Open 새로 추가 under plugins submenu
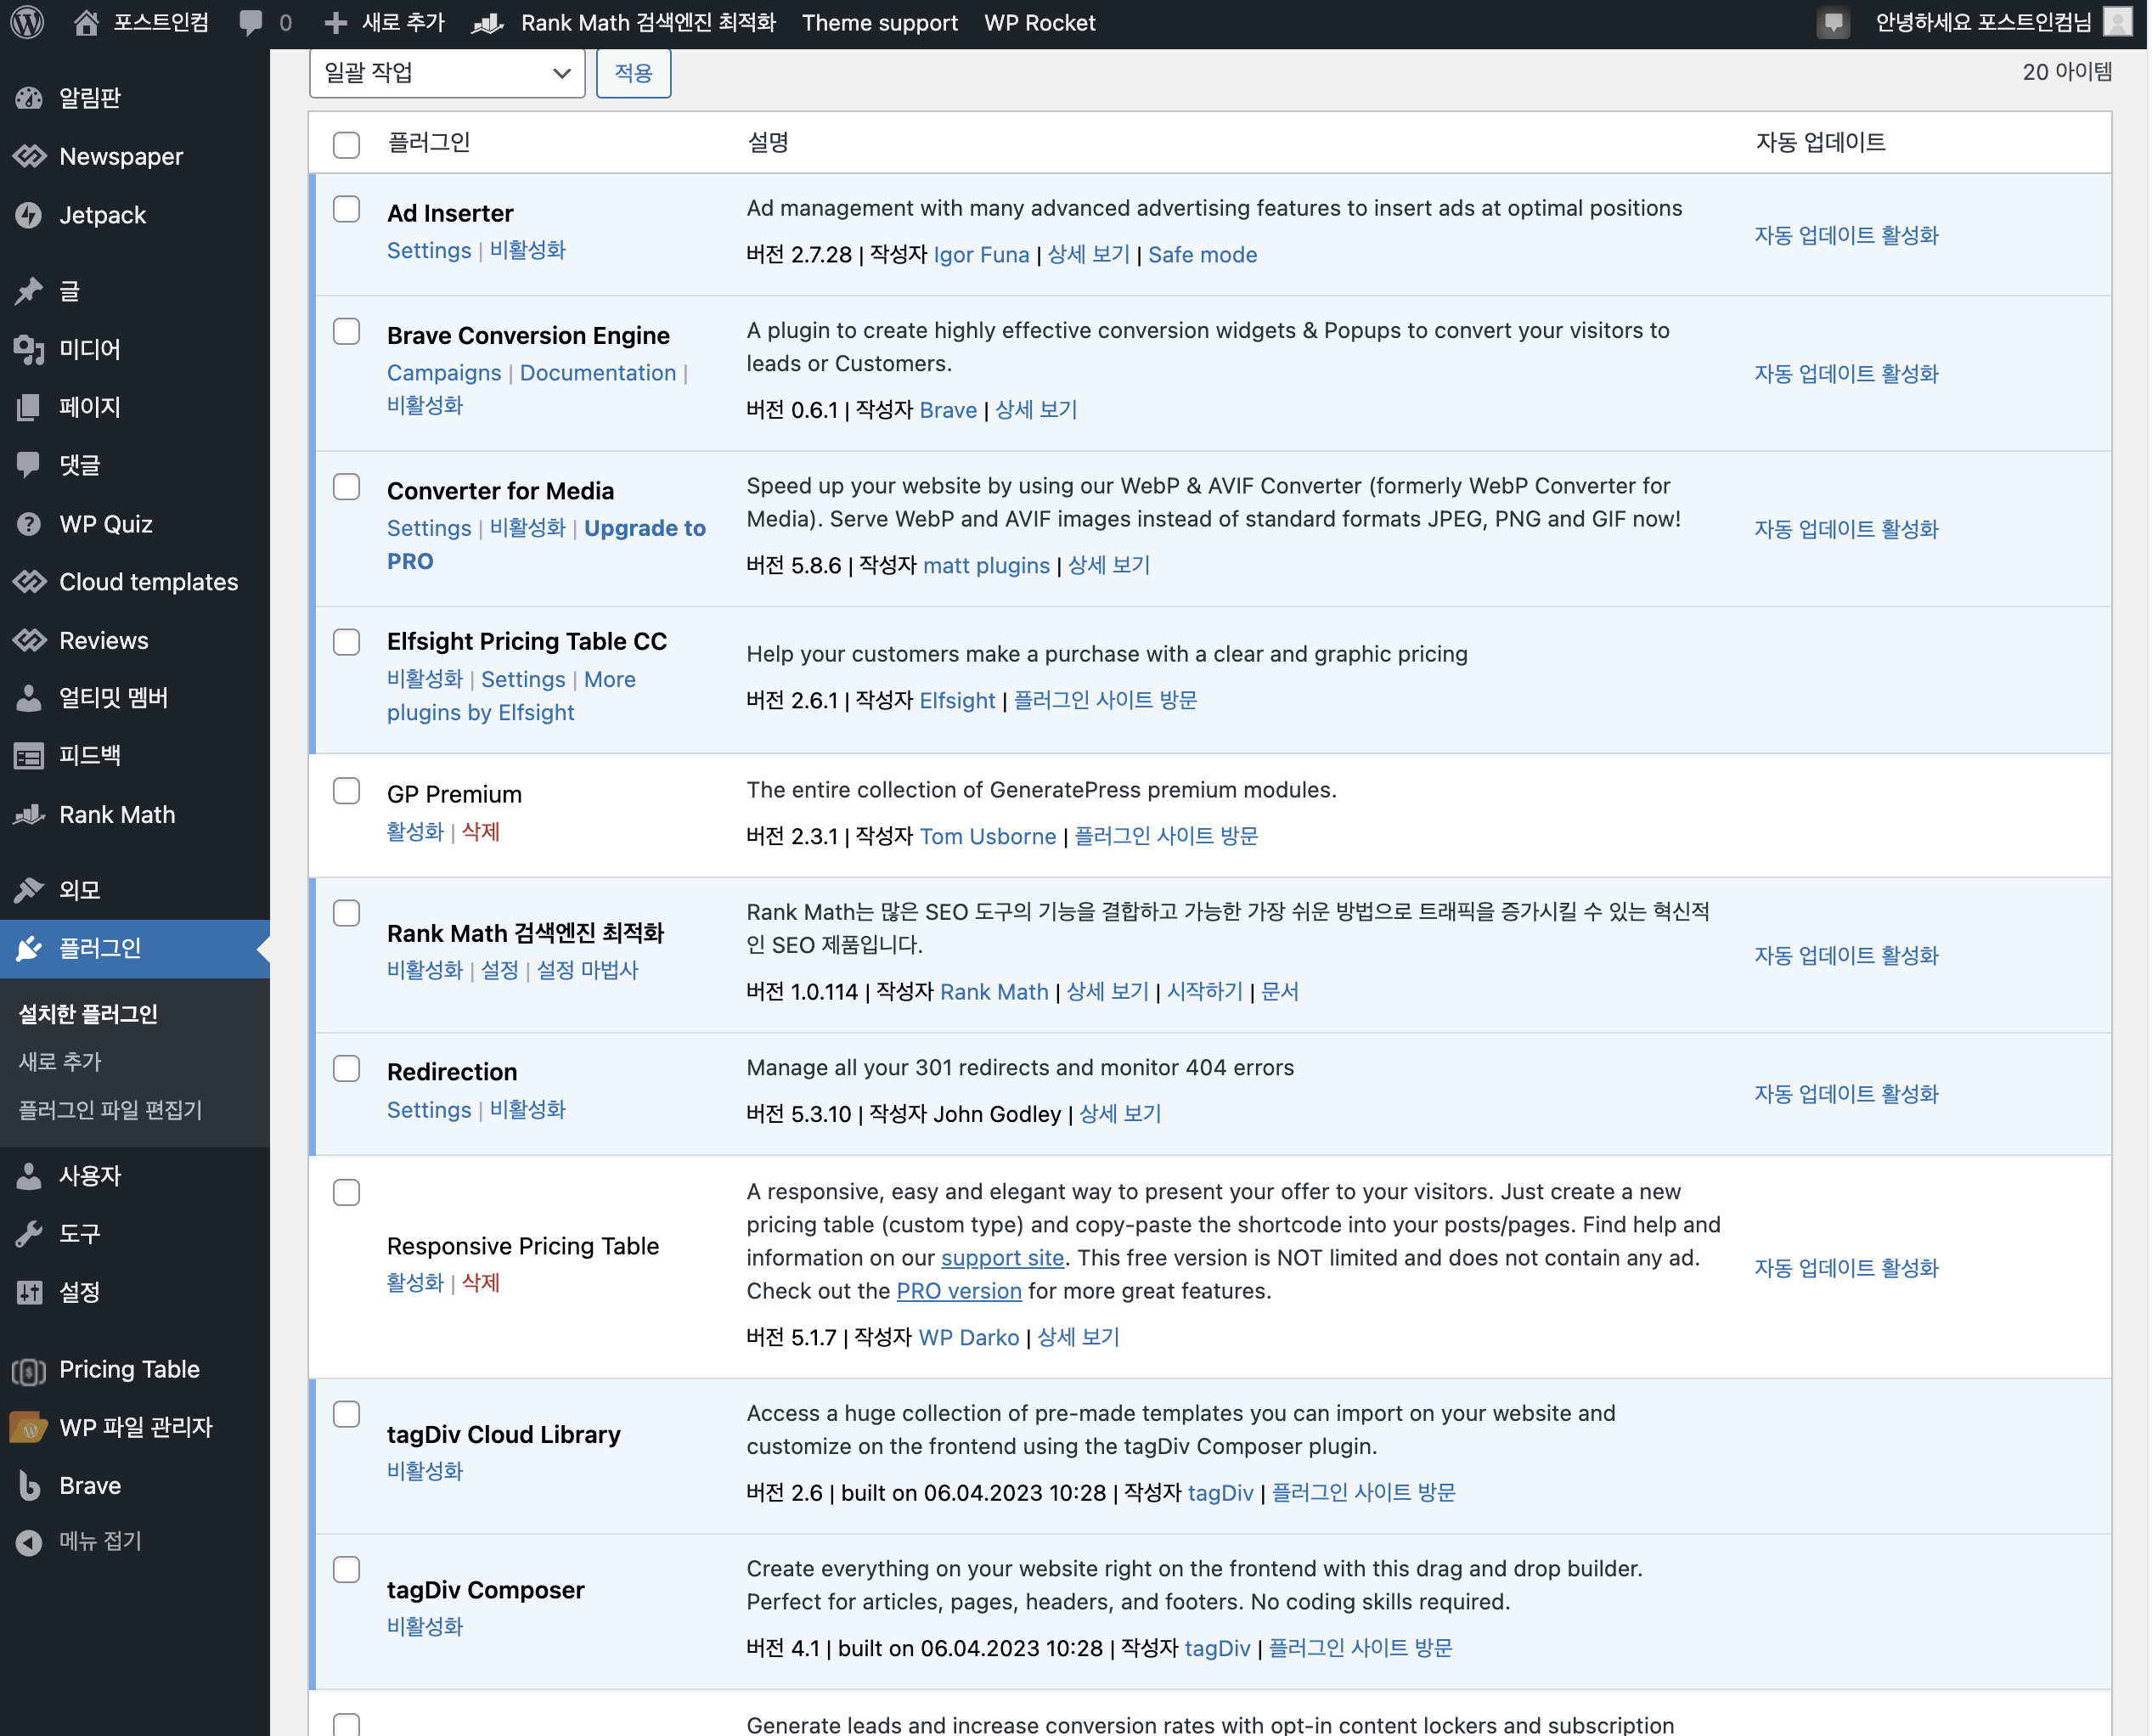Screen dimensions: 2152x1736 [x=60, y=1062]
